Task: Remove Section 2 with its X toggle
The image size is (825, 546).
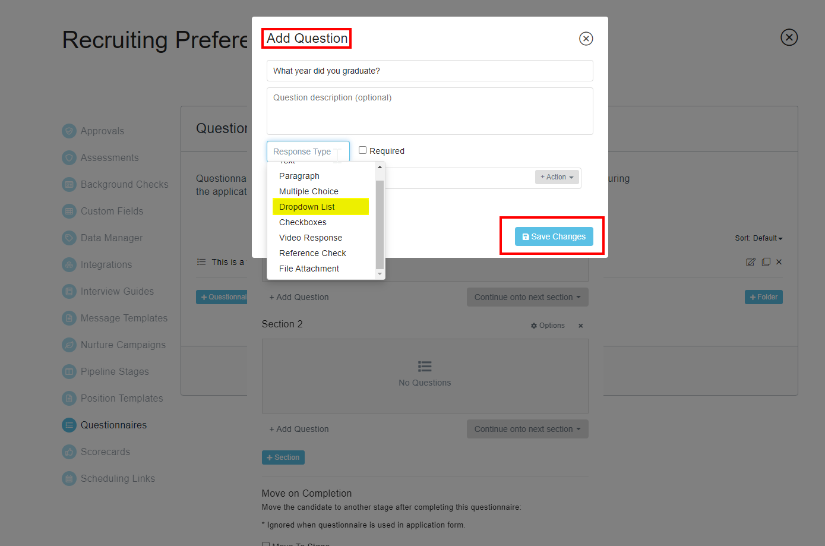Action: pyautogui.click(x=580, y=326)
